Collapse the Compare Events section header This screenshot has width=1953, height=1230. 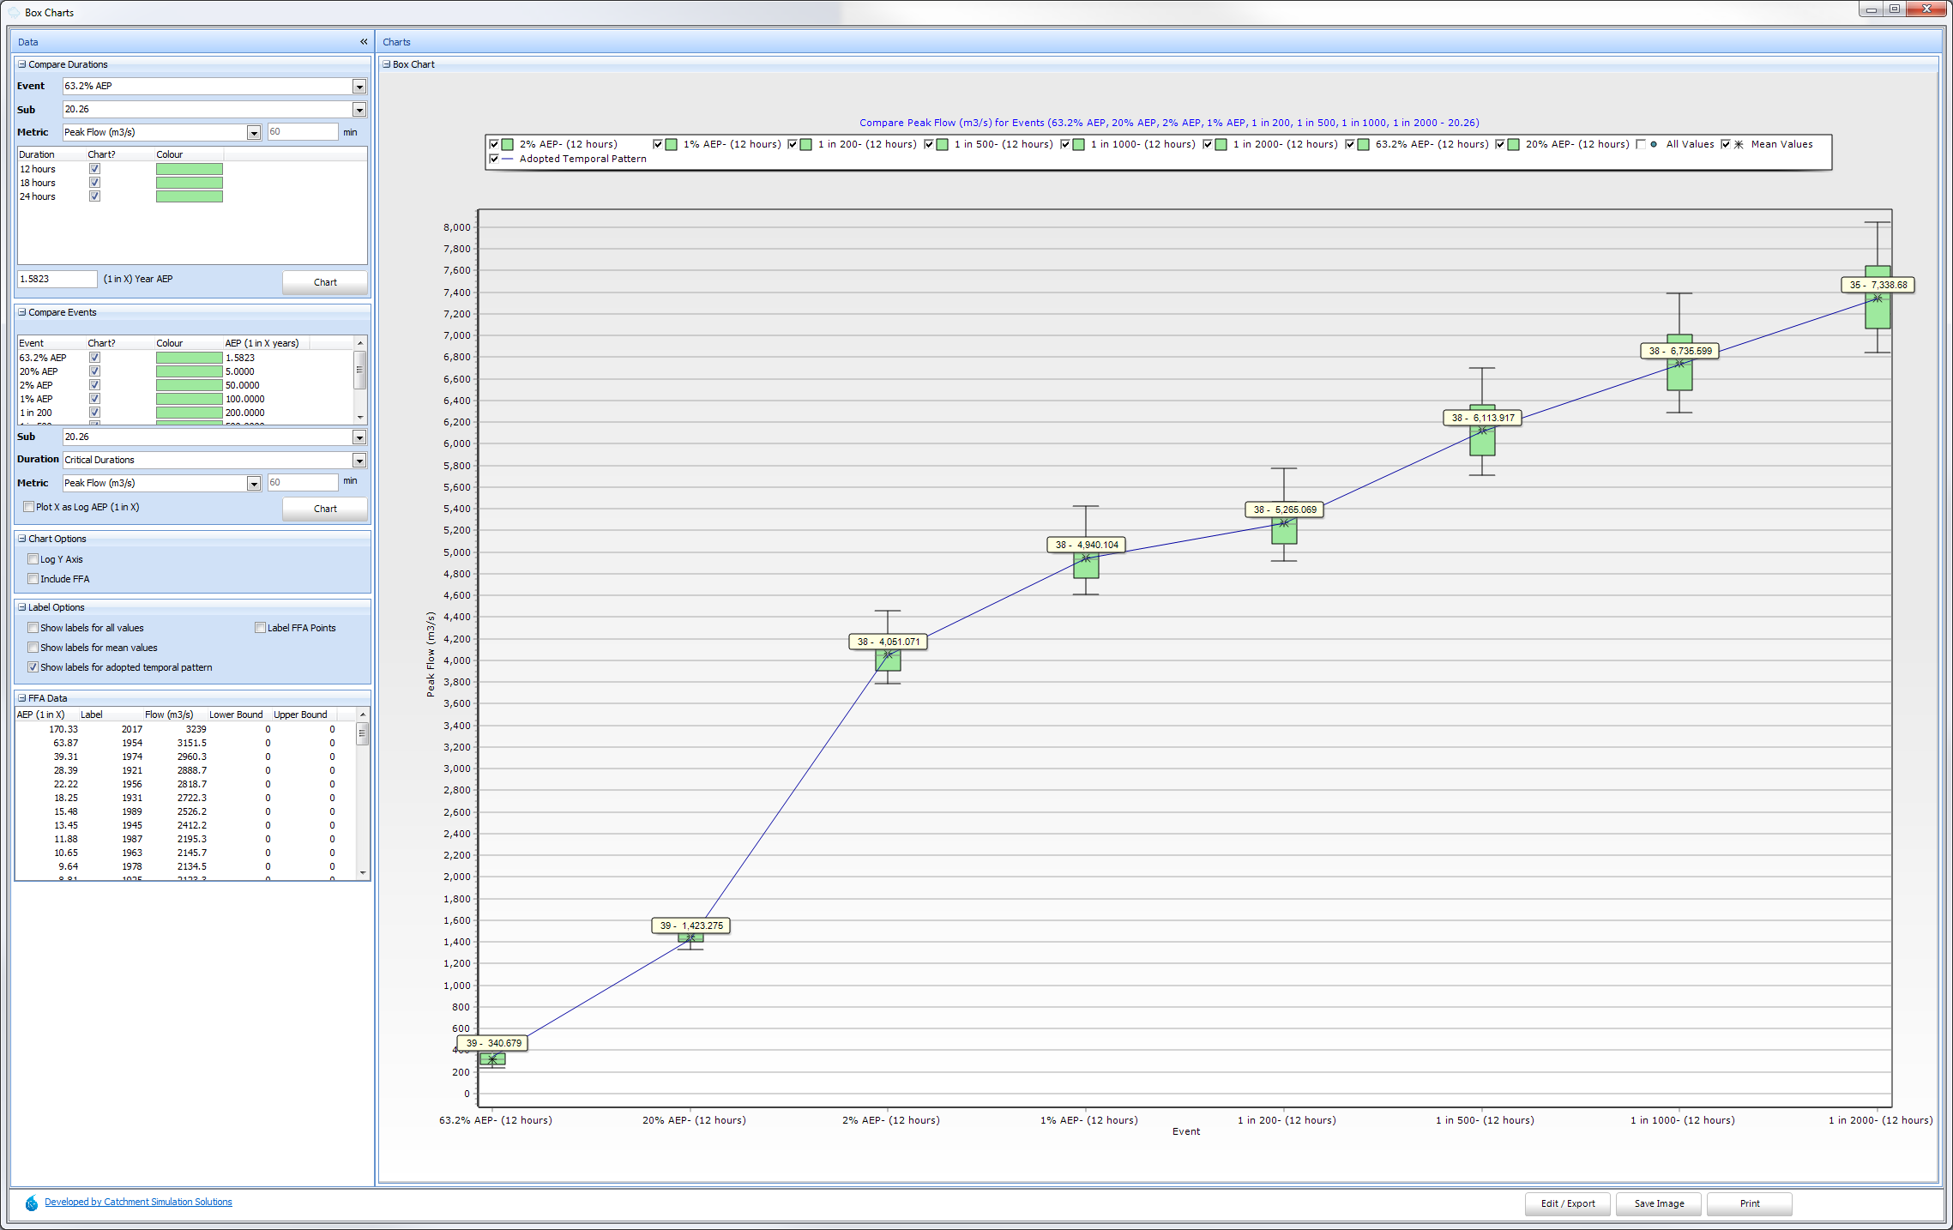click(22, 312)
